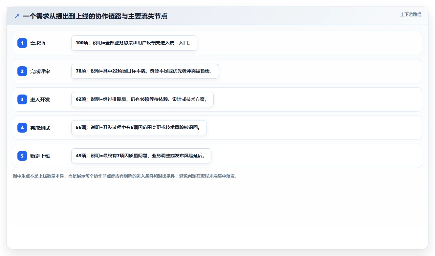The image size is (435, 256).
Task: Select the 完成评审 stage label
Action: [40, 72]
